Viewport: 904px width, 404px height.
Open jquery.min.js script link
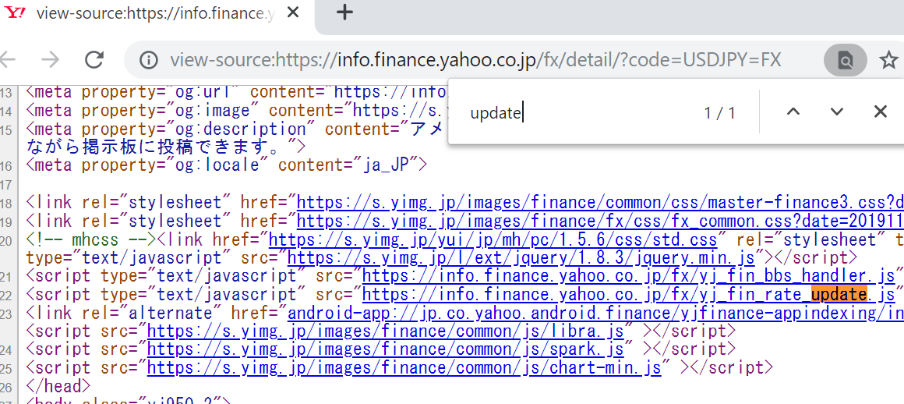pyautogui.click(x=522, y=258)
